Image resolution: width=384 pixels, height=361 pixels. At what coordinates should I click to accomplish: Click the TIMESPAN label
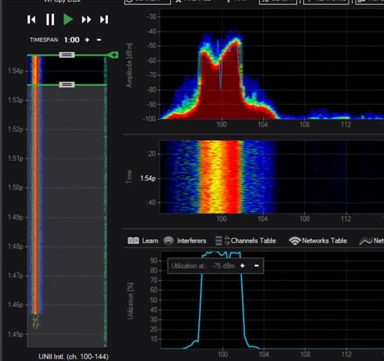pyautogui.click(x=44, y=40)
